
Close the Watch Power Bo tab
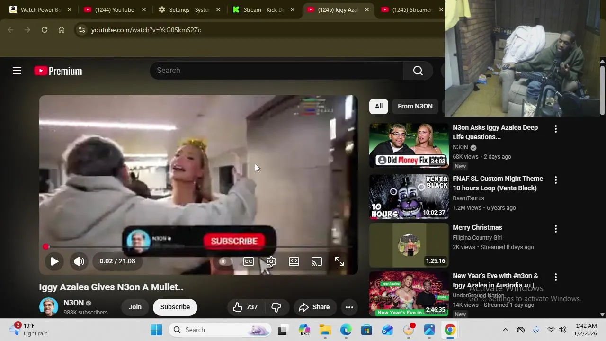tap(70, 9)
